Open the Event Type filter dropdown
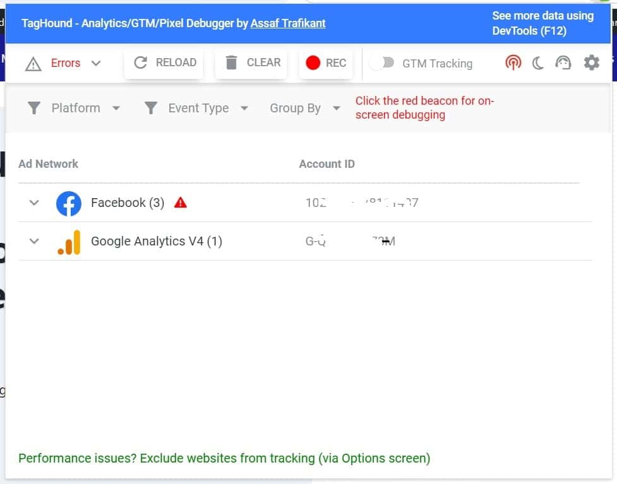 pos(244,108)
